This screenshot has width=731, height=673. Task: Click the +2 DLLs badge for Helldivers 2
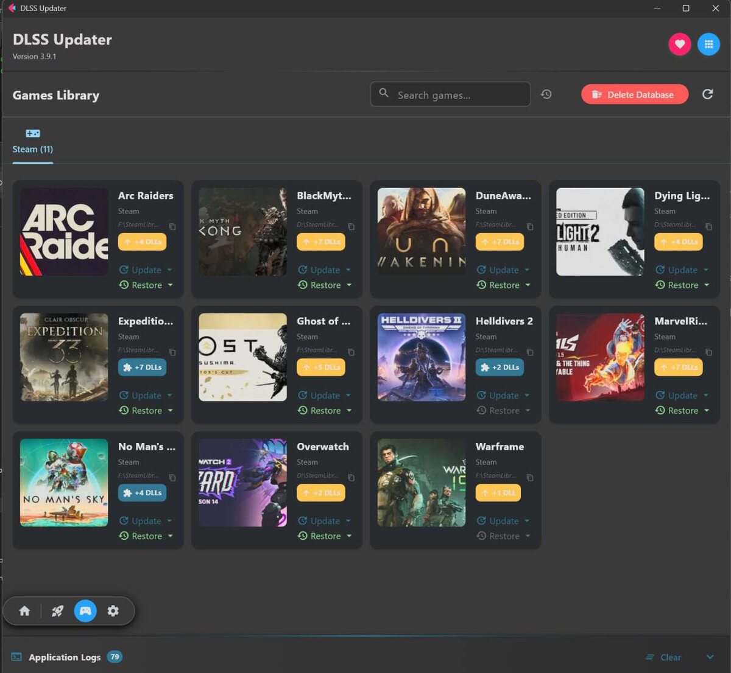500,368
